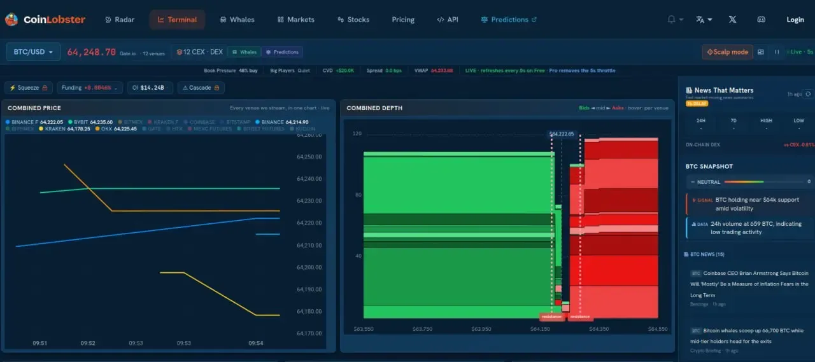Image resolution: width=815 pixels, height=362 pixels.
Task: Click the VWAP 64,233.88 stat
Action: (433, 71)
